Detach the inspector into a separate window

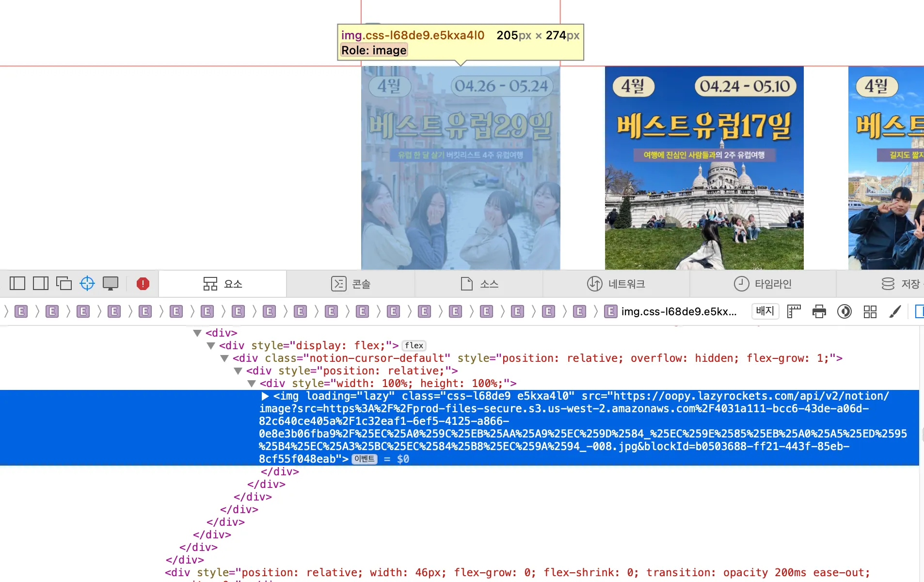(64, 283)
